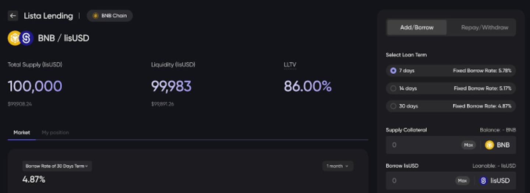The width and height of the screenshot is (530, 193).
Task: Click the back arrow icon
Action: coord(13,16)
